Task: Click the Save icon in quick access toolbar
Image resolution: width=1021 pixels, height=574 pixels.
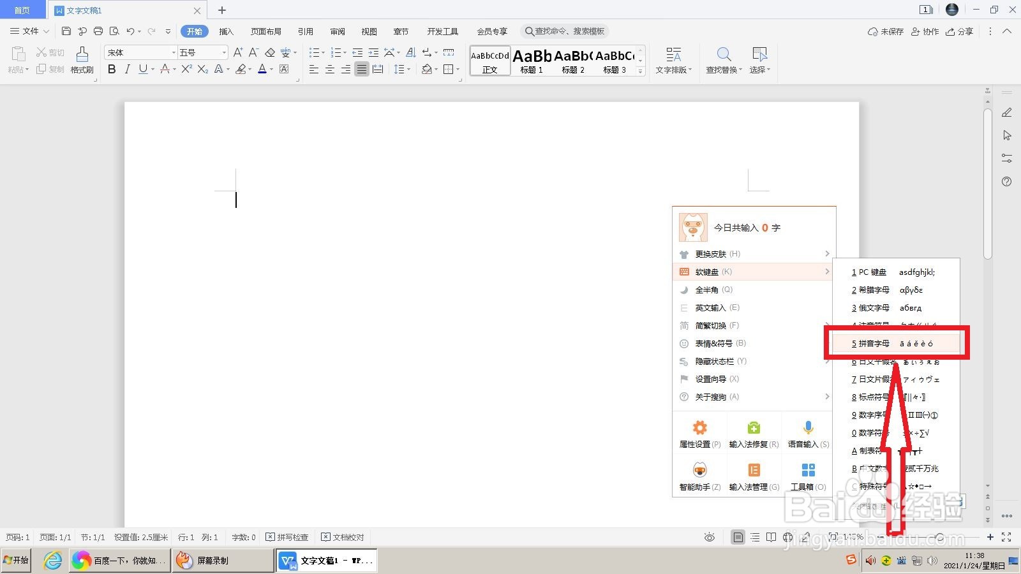Action: coord(66,31)
